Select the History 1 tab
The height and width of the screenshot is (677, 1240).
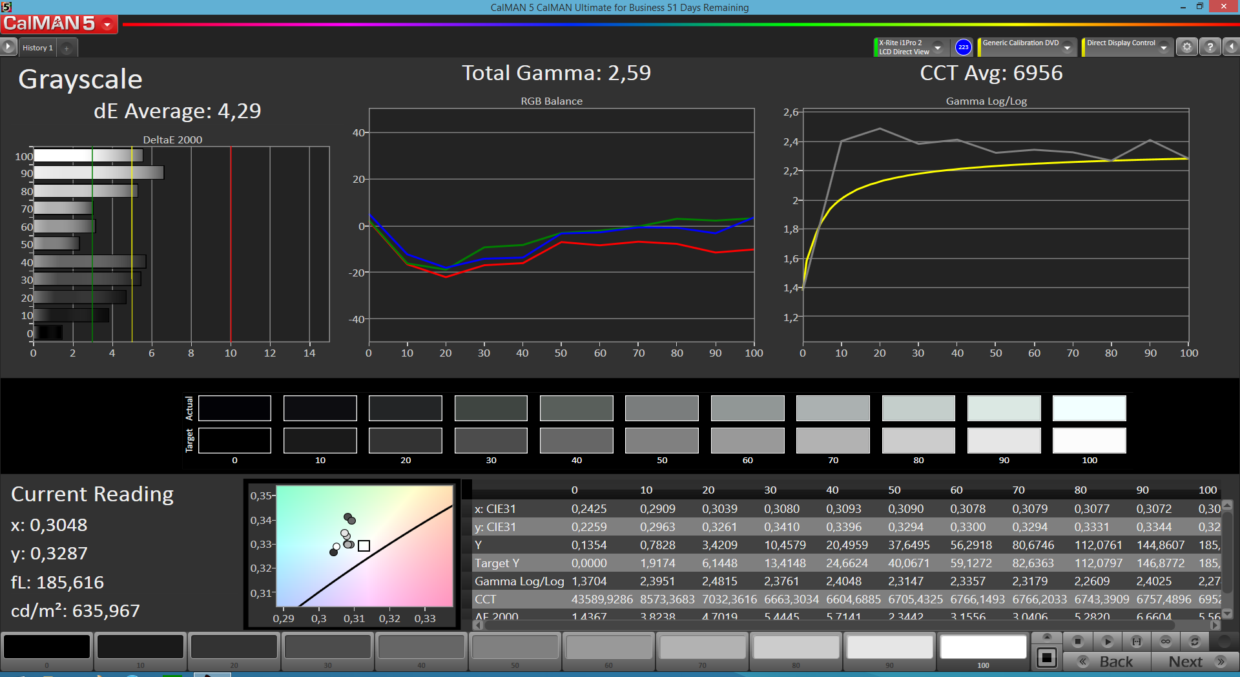(37, 48)
